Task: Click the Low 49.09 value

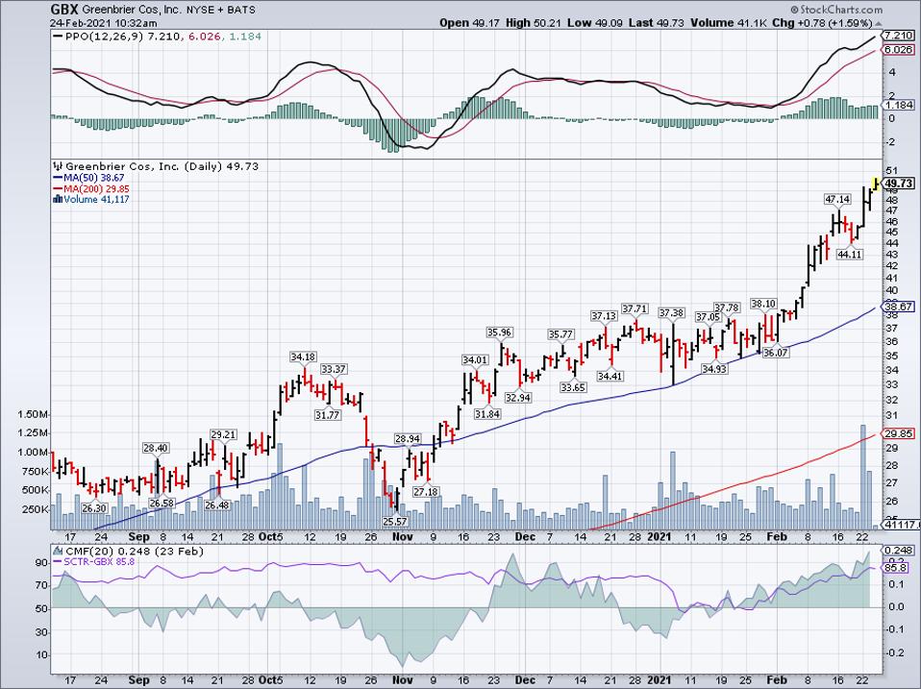Action: pos(594,23)
